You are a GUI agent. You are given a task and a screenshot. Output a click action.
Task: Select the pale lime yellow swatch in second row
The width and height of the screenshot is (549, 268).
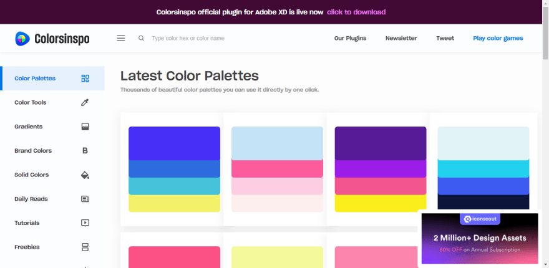pos(277,257)
